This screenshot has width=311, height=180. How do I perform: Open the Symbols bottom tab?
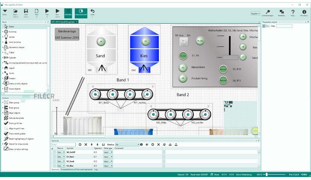point(55,170)
